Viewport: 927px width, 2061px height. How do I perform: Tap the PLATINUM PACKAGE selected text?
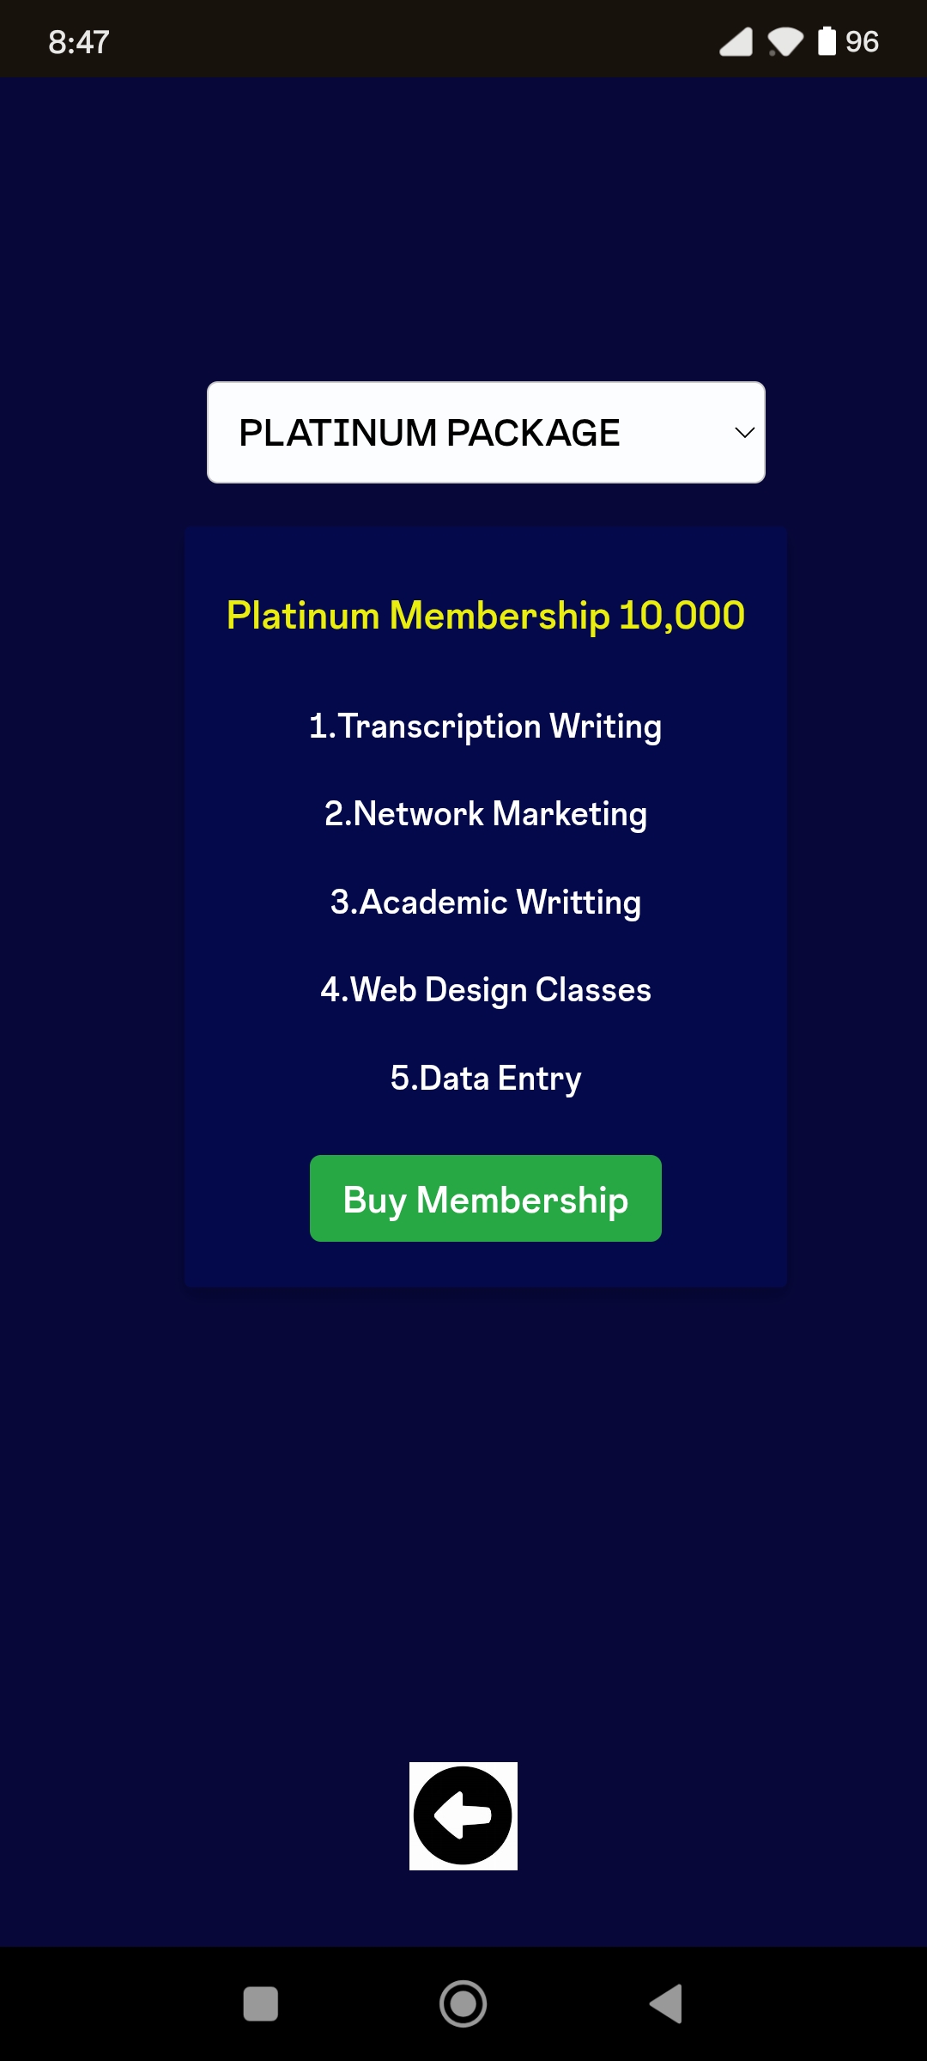click(429, 433)
